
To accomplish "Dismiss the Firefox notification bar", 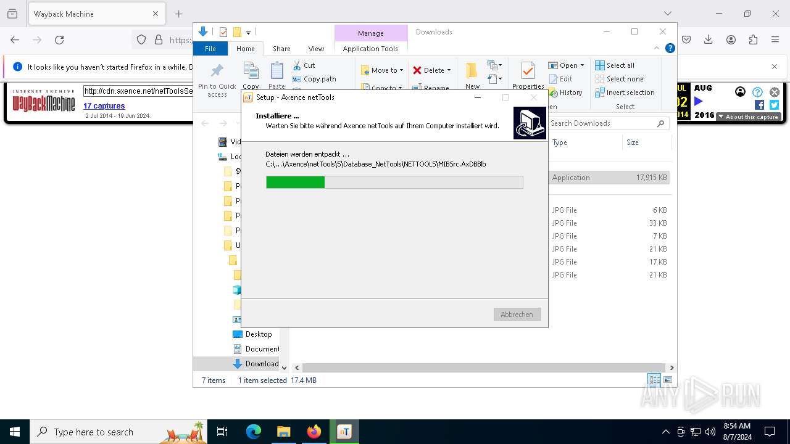I will click(x=775, y=67).
